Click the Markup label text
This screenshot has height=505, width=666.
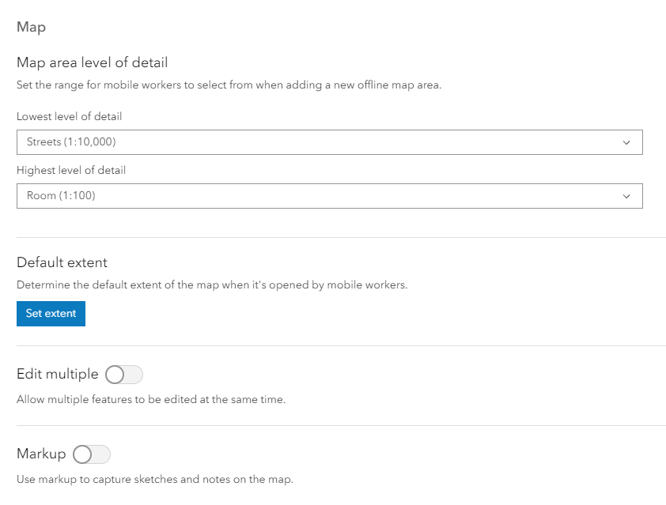click(x=41, y=454)
